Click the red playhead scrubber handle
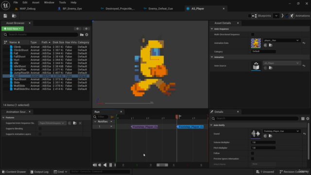The width and height of the screenshot is (311, 175). pos(177,117)
